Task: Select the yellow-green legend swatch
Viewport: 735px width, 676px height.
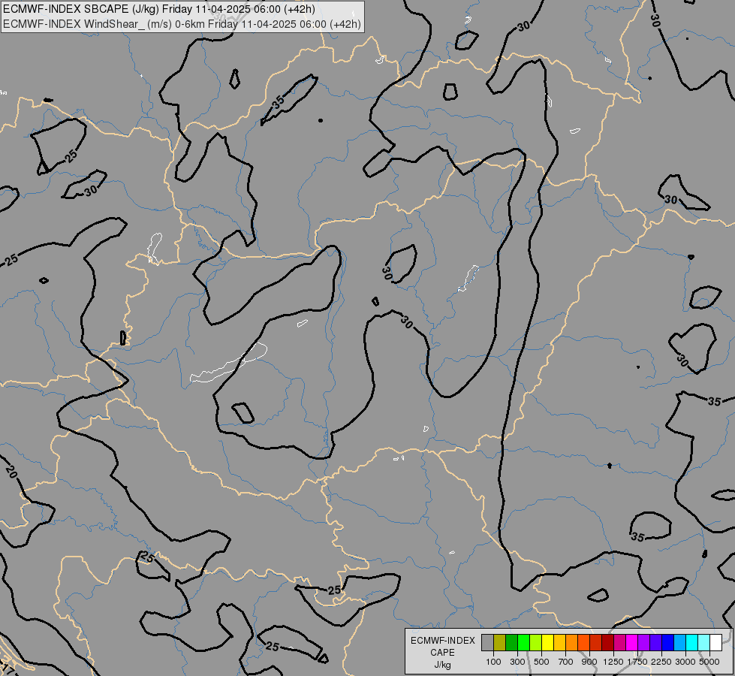Action: 536,643
